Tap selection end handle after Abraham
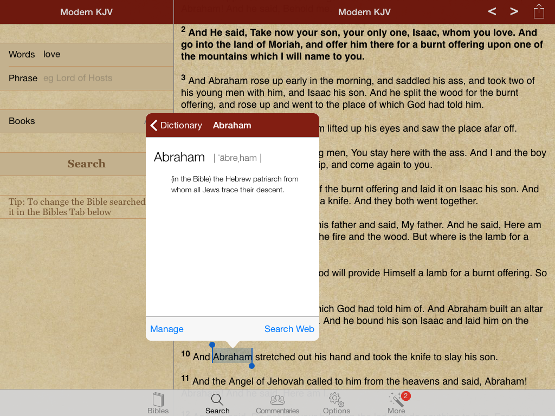Viewport: 555px width, 416px height. click(x=251, y=366)
